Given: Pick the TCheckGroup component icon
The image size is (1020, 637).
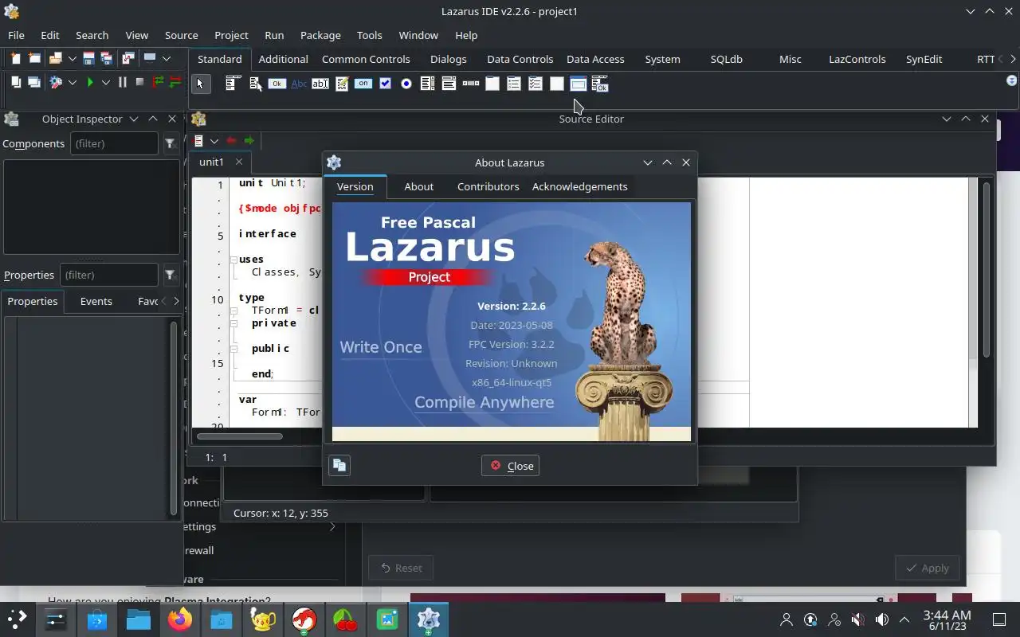Looking at the screenshot, I should point(535,84).
